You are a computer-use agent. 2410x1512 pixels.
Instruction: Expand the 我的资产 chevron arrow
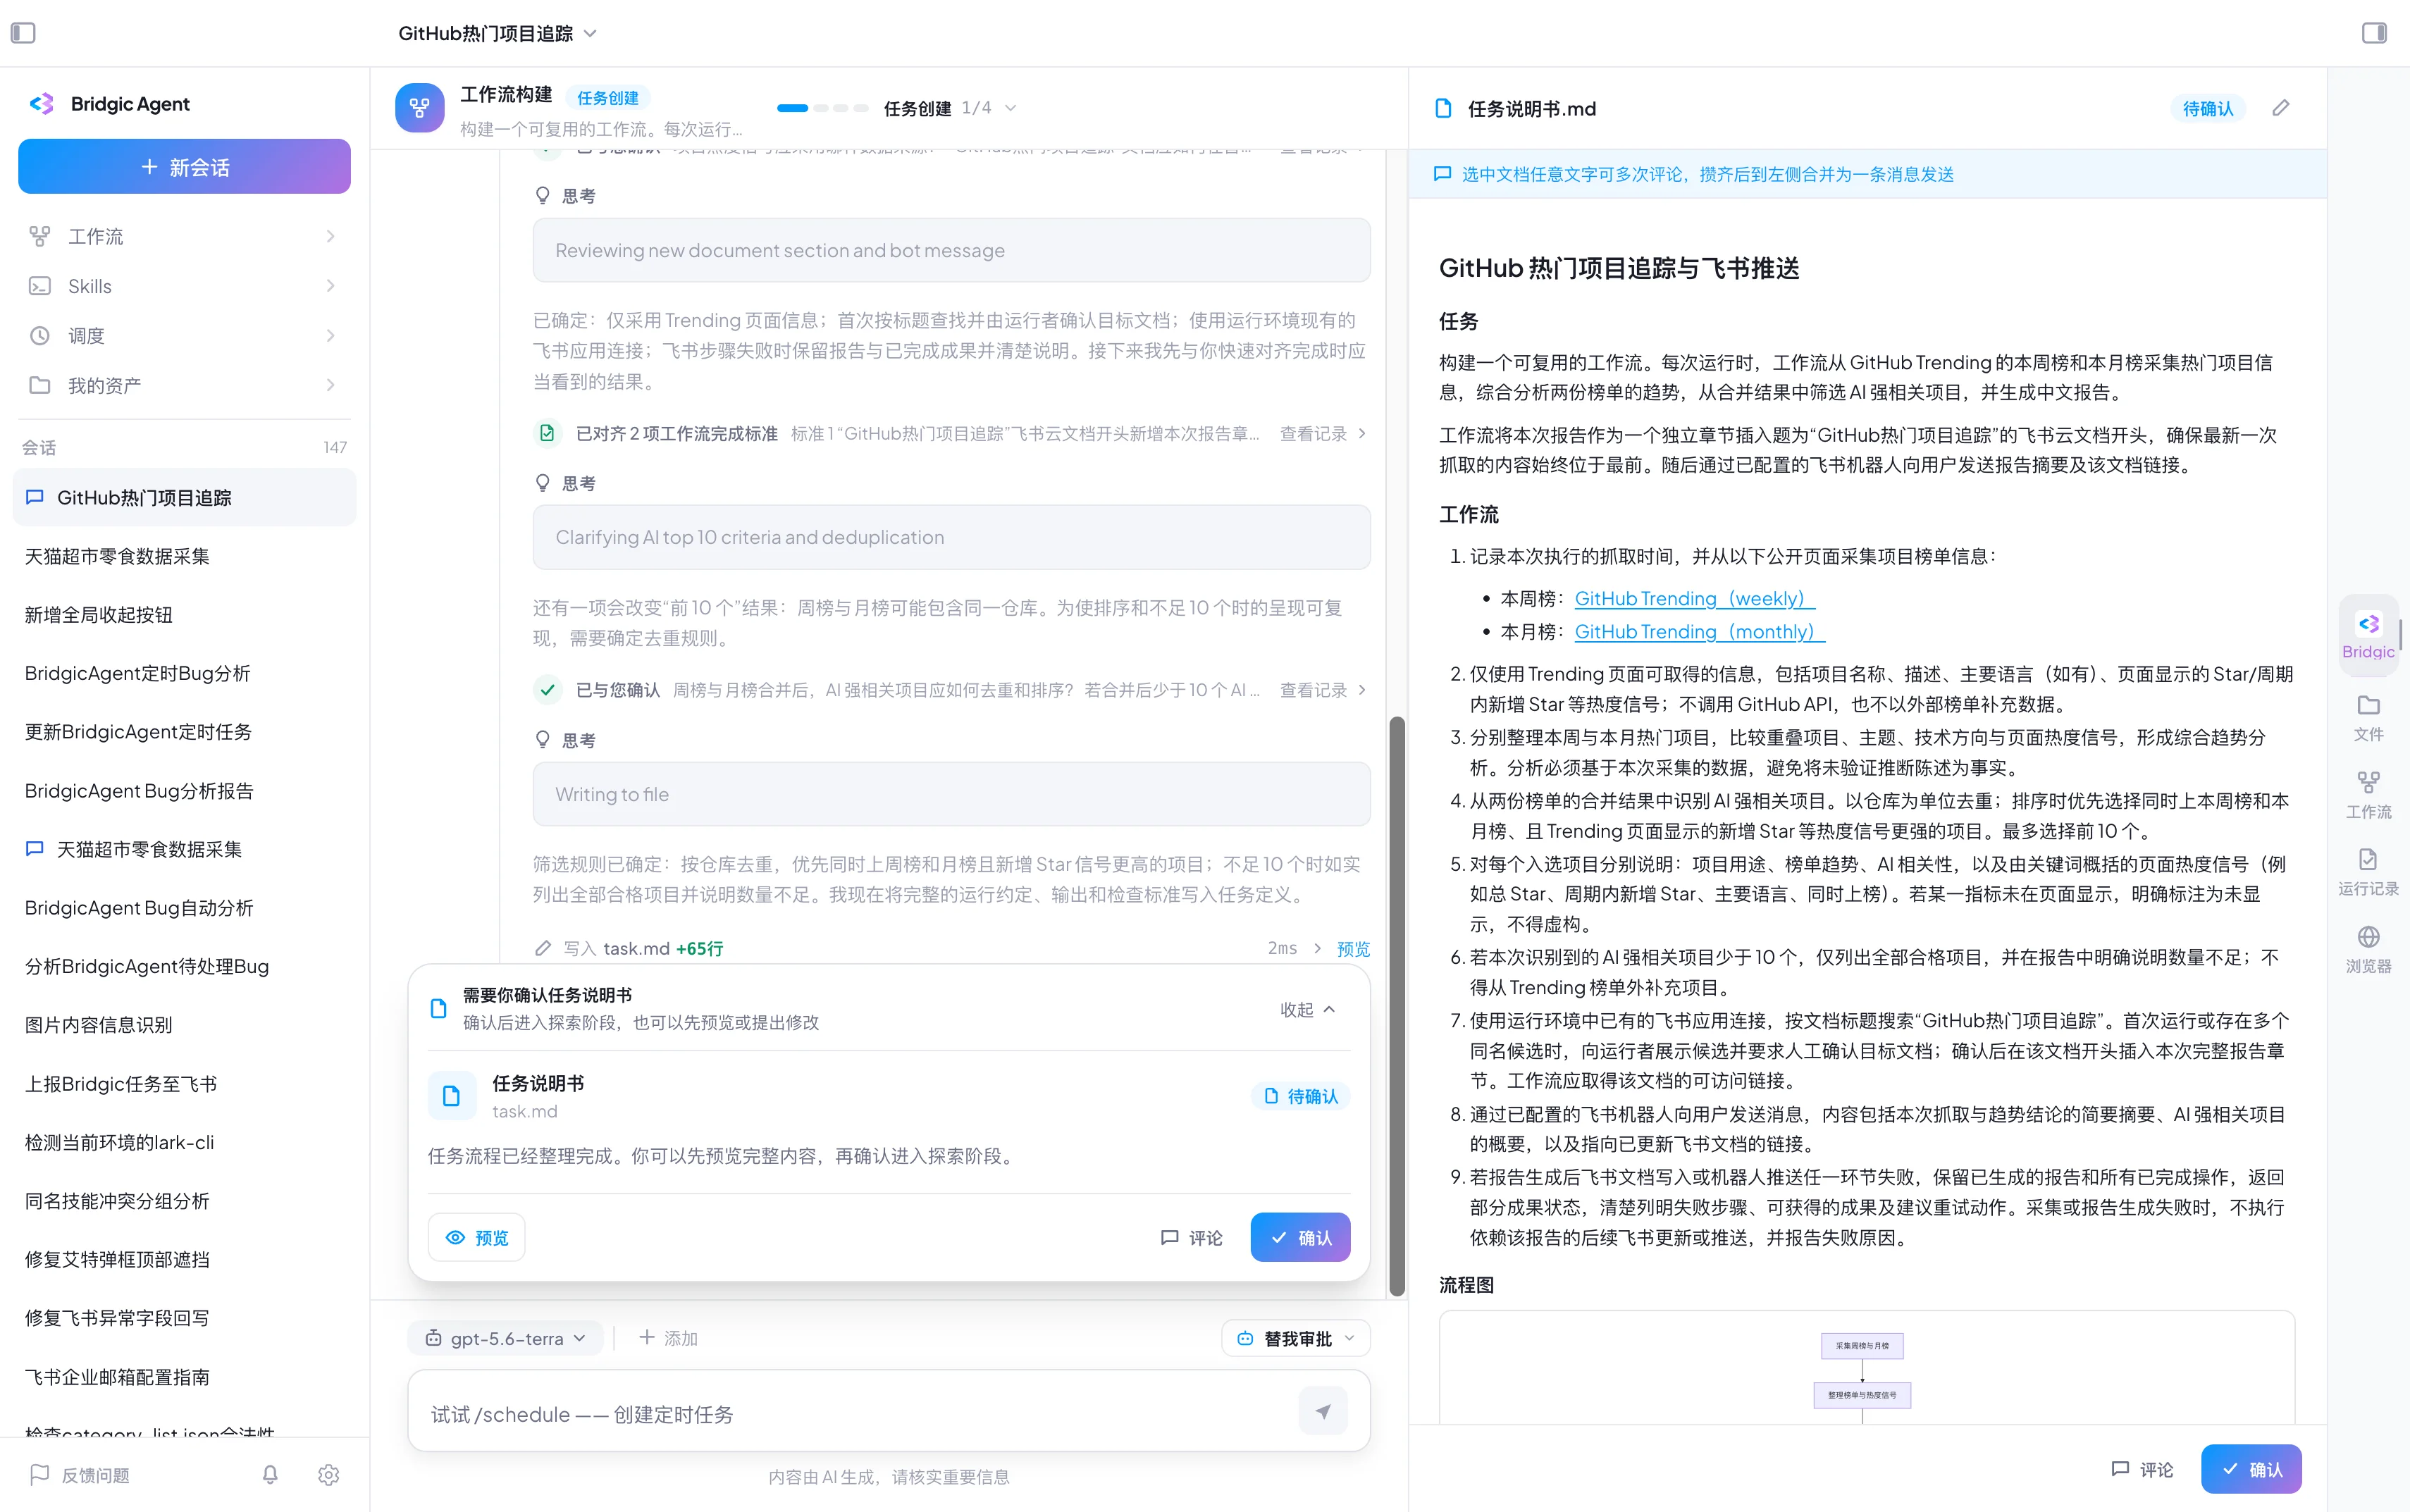(x=330, y=385)
